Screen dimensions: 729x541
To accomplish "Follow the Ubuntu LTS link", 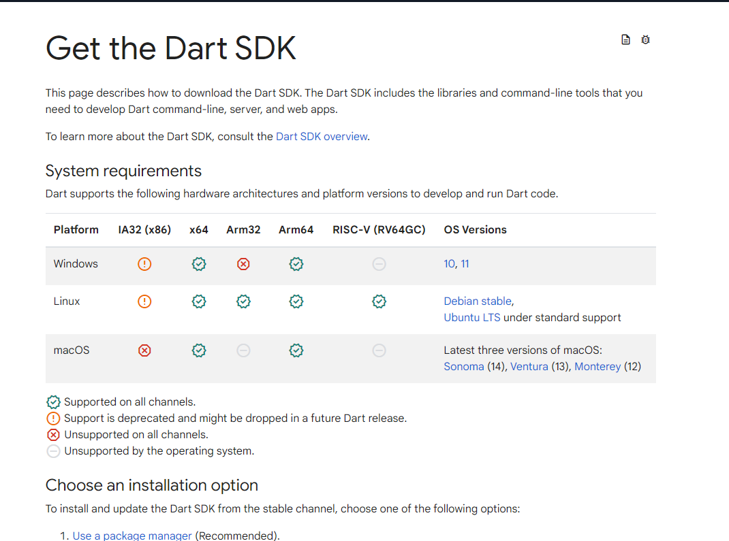I will 472,317.
